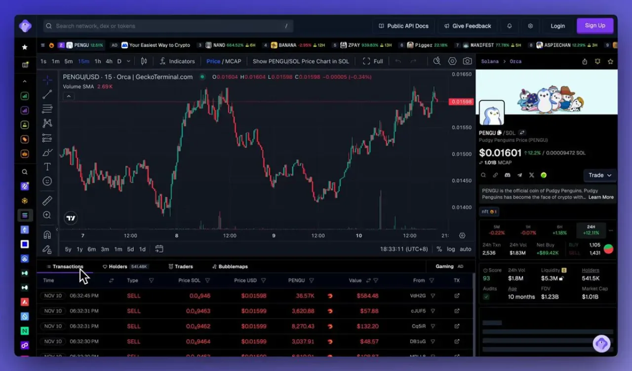Select the Text annotation tool
The image size is (632, 371).
(x=47, y=167)
